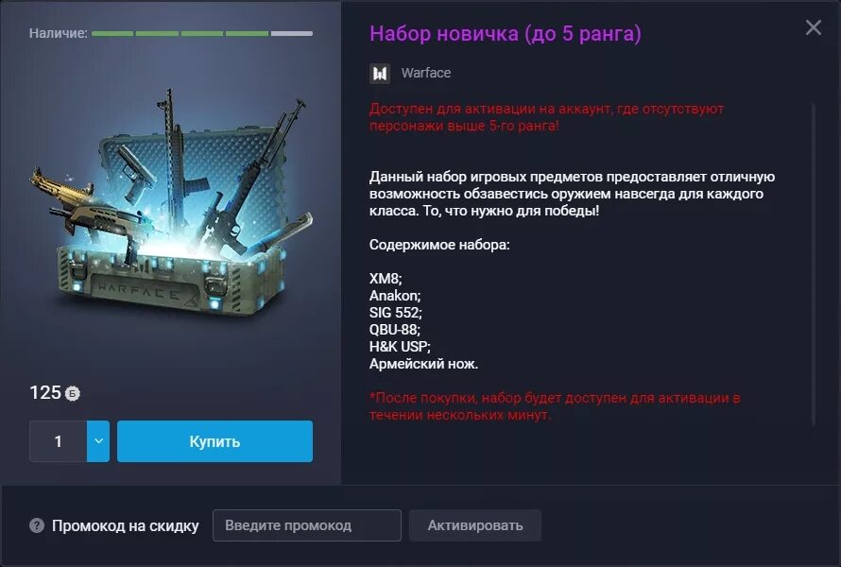Click the Warface game name label
This screenshot has height=567, width=841.
[426, 73]
